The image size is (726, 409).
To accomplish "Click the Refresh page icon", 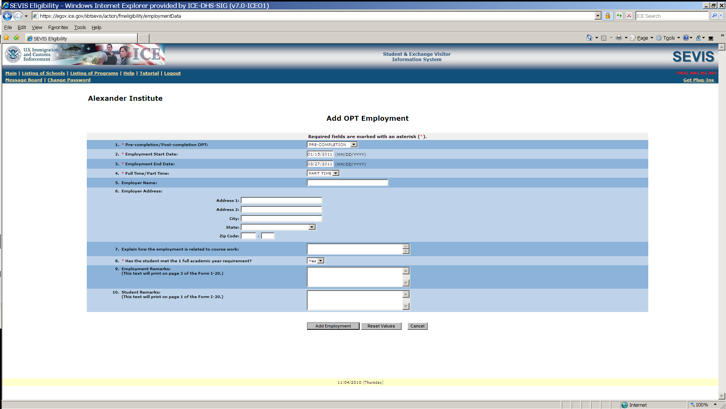I will 619,16.
